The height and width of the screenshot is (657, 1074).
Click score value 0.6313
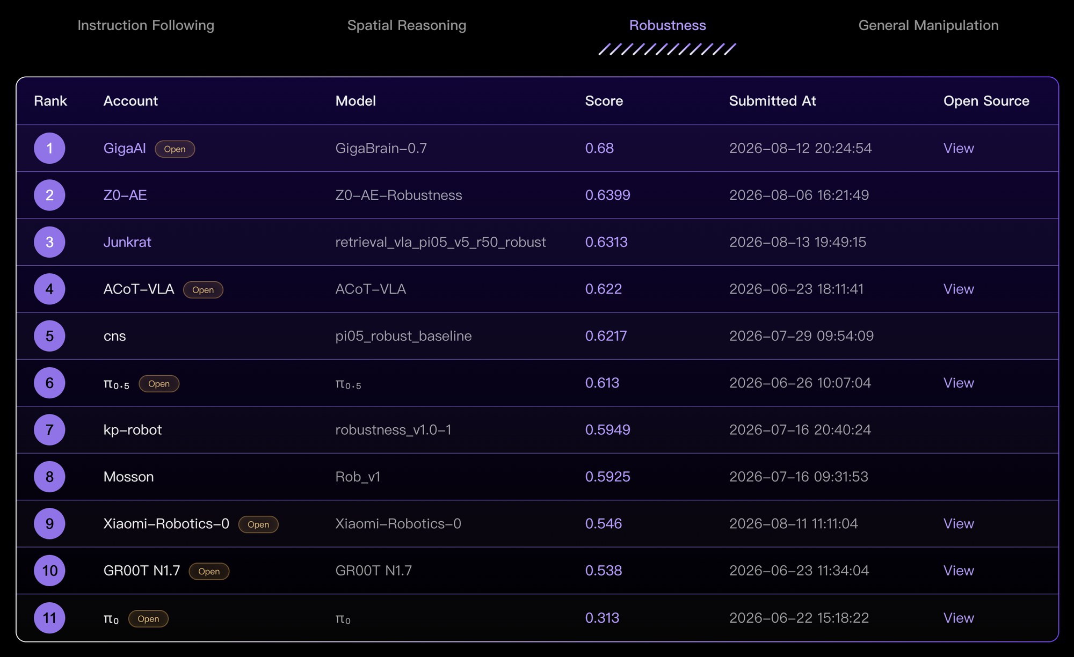coord(606,242)
